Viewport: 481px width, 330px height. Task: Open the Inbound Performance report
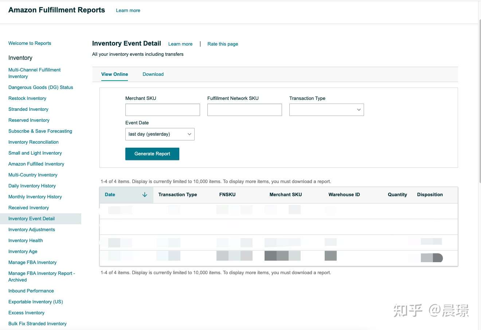31,291
